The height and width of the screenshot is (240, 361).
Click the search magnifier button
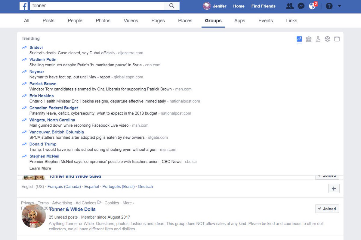coord(172,6)
